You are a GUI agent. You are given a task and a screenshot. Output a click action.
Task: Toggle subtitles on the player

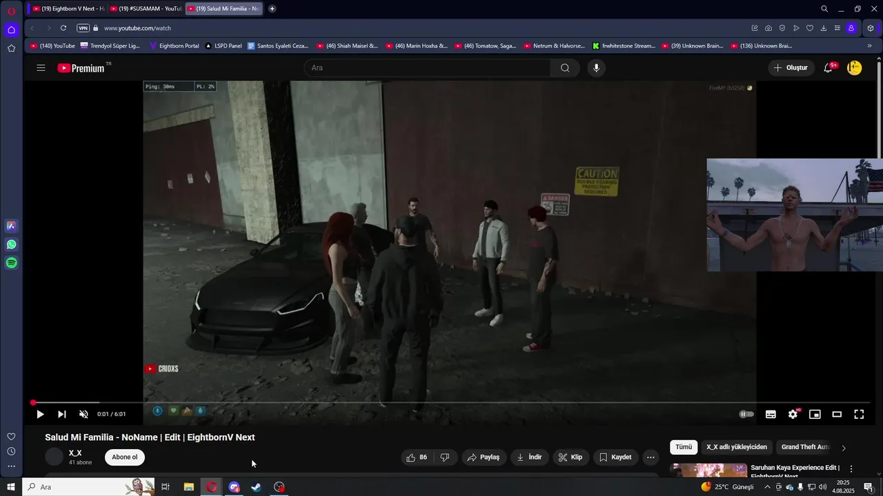[771, 414]
